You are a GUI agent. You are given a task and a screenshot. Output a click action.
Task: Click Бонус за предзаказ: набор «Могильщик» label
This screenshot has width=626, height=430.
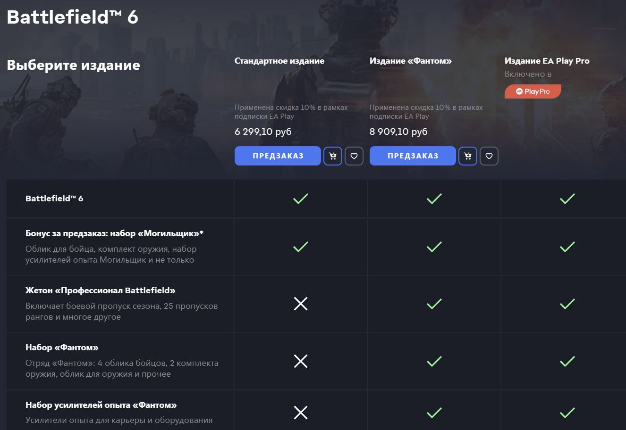(x=115, y=233)
